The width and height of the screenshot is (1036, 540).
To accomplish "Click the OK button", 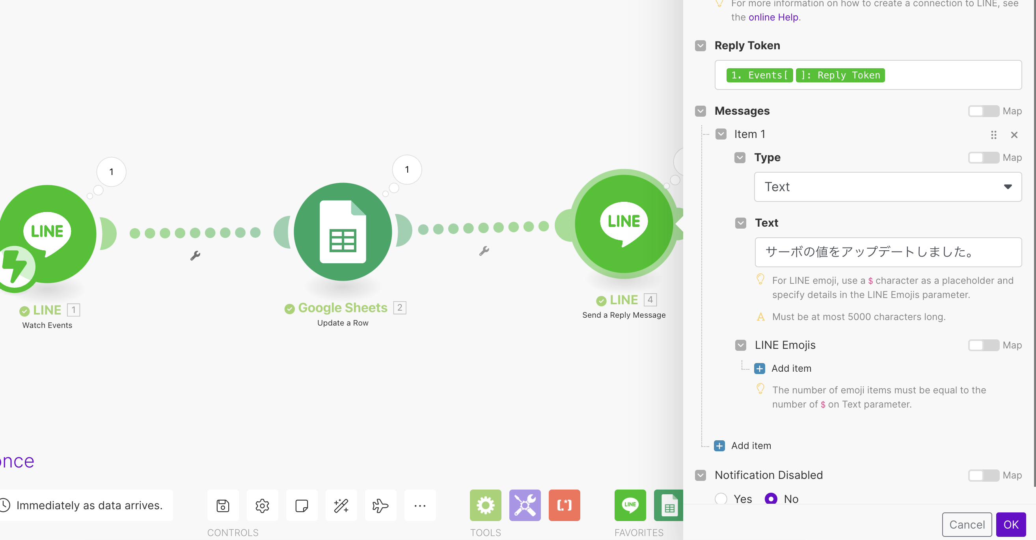I will click(x=1011, y=524).
